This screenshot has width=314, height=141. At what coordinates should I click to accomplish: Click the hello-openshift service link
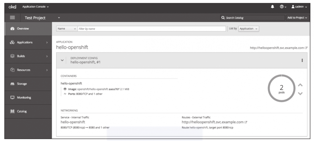(x=73, y=122)
